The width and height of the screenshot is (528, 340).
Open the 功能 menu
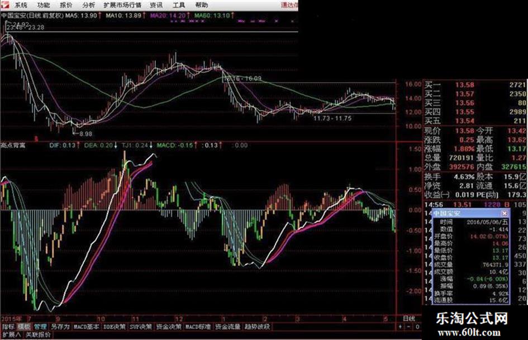tap(44, 5)
